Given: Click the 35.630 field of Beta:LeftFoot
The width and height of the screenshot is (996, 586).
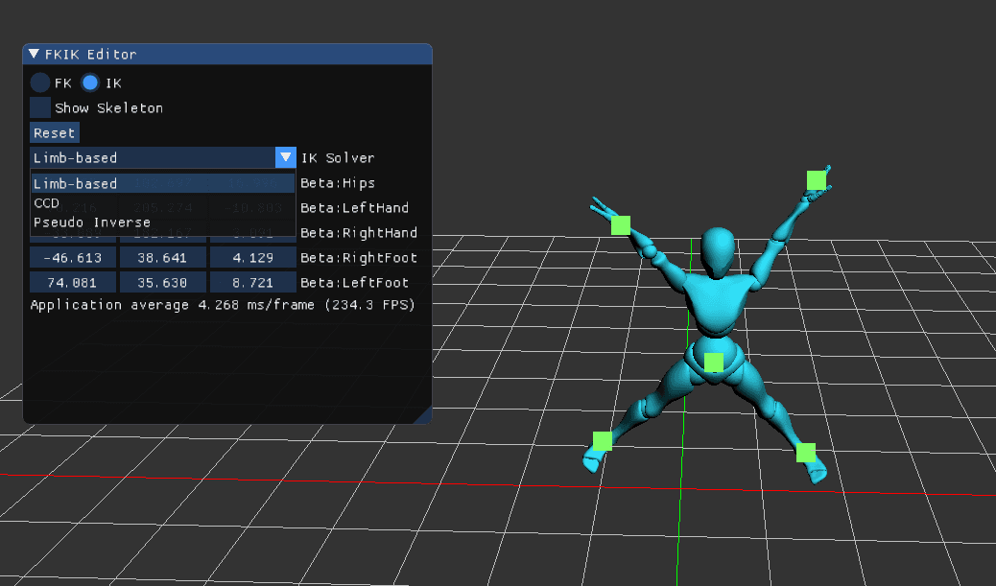Looking at the screenshot, I should click(163, 283).
